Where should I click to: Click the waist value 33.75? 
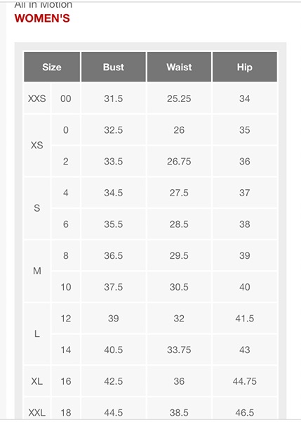coord(179,350)
